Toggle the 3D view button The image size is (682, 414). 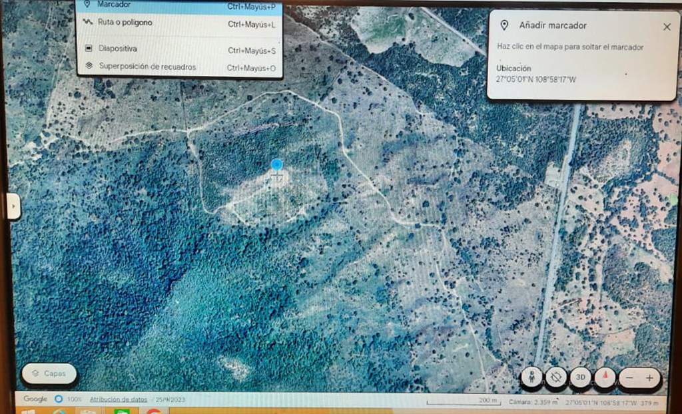click(x=580, y=377)
